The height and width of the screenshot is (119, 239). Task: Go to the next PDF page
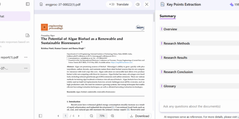(x=79, y=116)
